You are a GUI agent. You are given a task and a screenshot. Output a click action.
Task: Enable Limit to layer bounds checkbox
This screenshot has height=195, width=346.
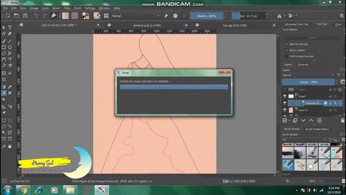pos(287,56)
